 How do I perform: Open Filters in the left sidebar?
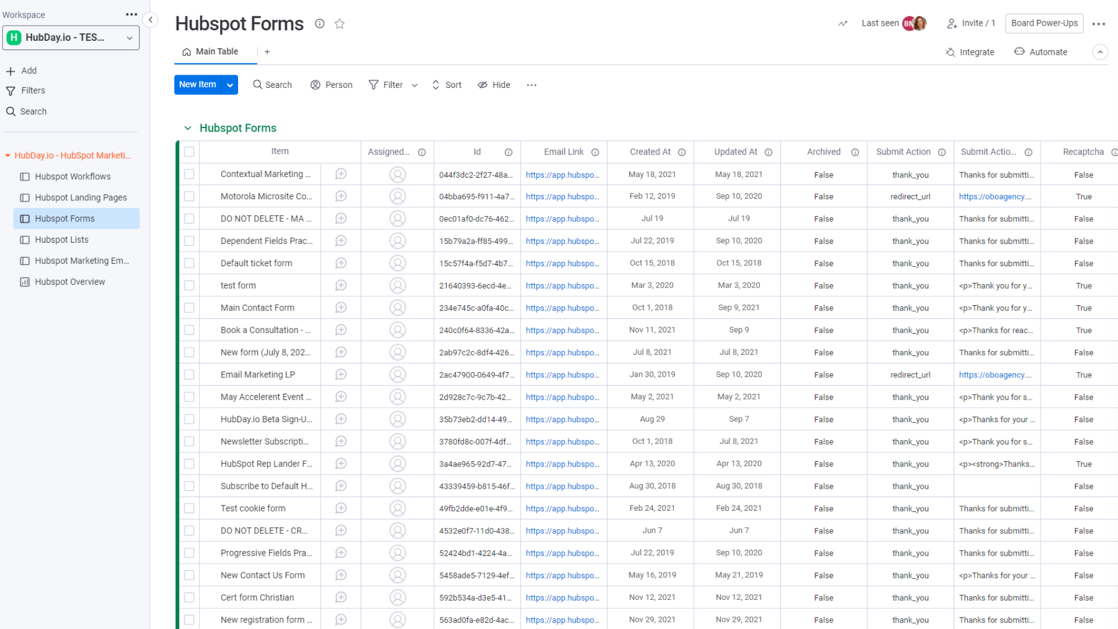(25, 90)
